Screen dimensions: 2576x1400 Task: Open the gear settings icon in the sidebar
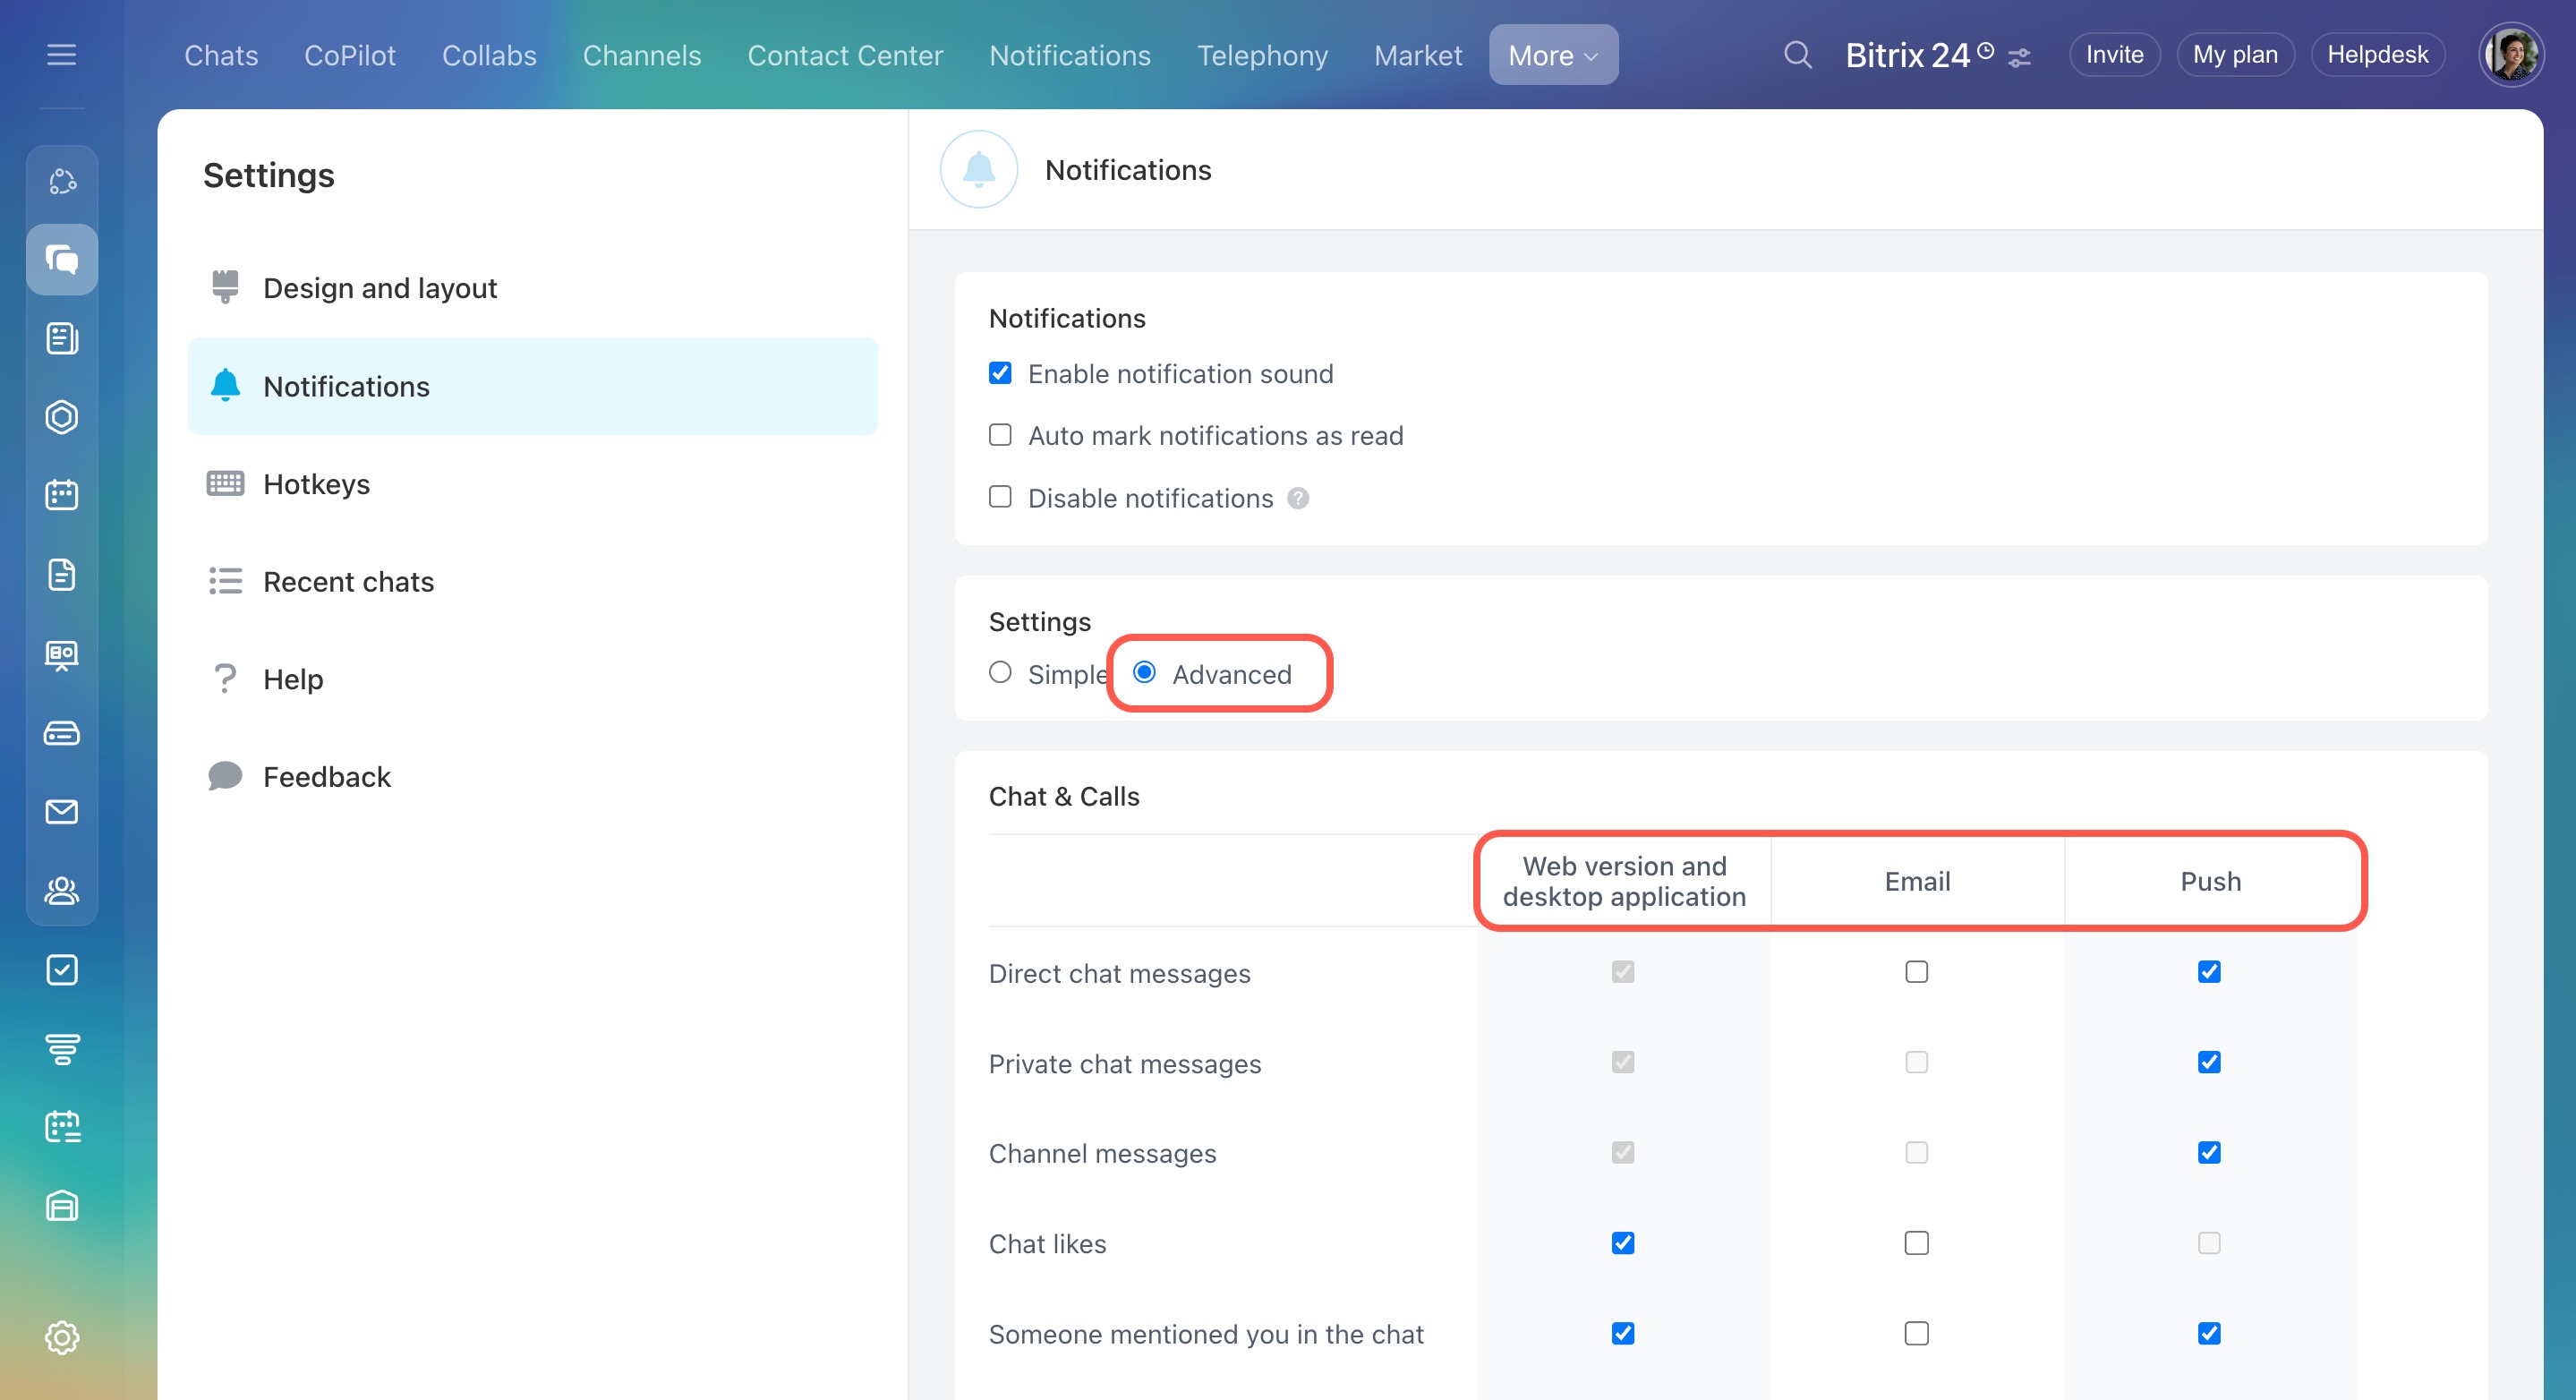point(62,1337)
